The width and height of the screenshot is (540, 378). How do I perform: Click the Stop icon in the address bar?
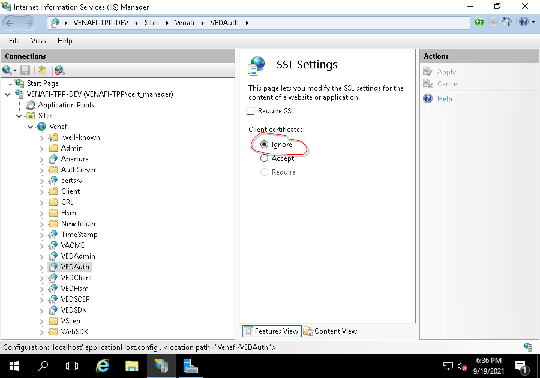tap(493, 22)
